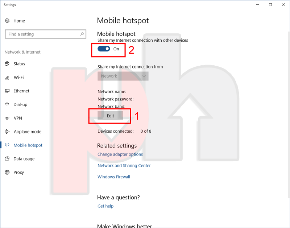Switch to the VPN page
The image size is (290, 228).
(18, 118)
